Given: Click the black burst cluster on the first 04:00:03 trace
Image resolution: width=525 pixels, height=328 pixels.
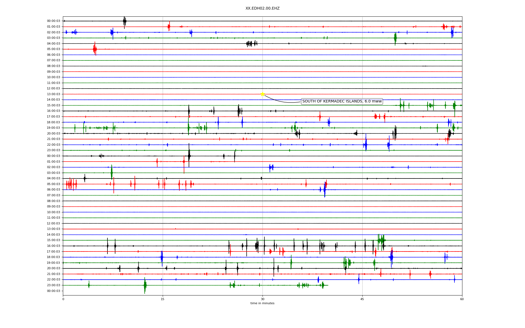Looking at the screenshot, I should pos(252,43).
